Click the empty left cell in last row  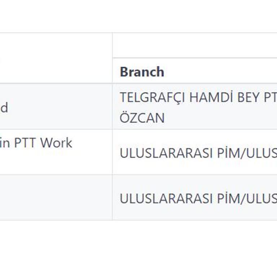54,198
